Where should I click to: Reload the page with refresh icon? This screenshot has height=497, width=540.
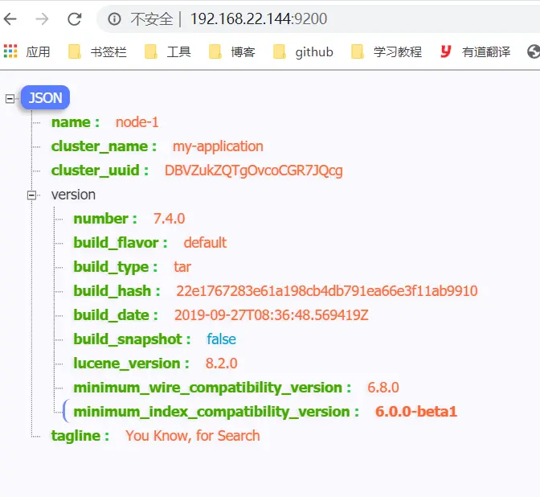pos(75,19)
